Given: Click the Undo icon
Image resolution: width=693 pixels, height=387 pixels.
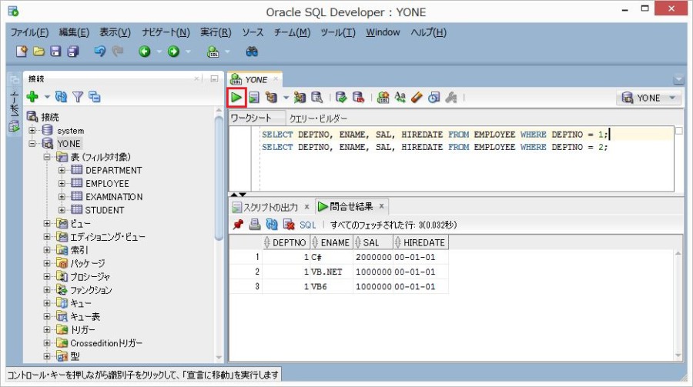Looking at the screenshot, I should click(100, 52).
